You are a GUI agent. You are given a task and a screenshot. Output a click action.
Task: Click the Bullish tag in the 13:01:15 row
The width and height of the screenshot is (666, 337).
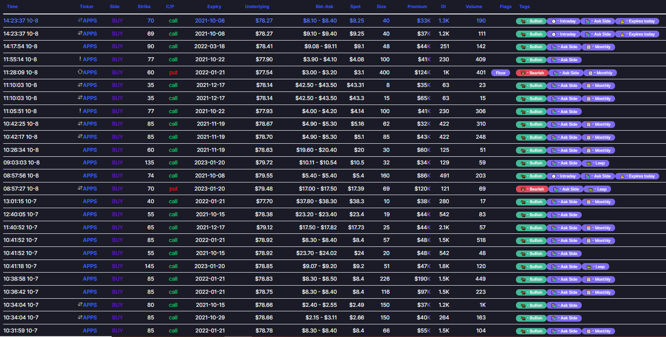[x=531, y=202]
